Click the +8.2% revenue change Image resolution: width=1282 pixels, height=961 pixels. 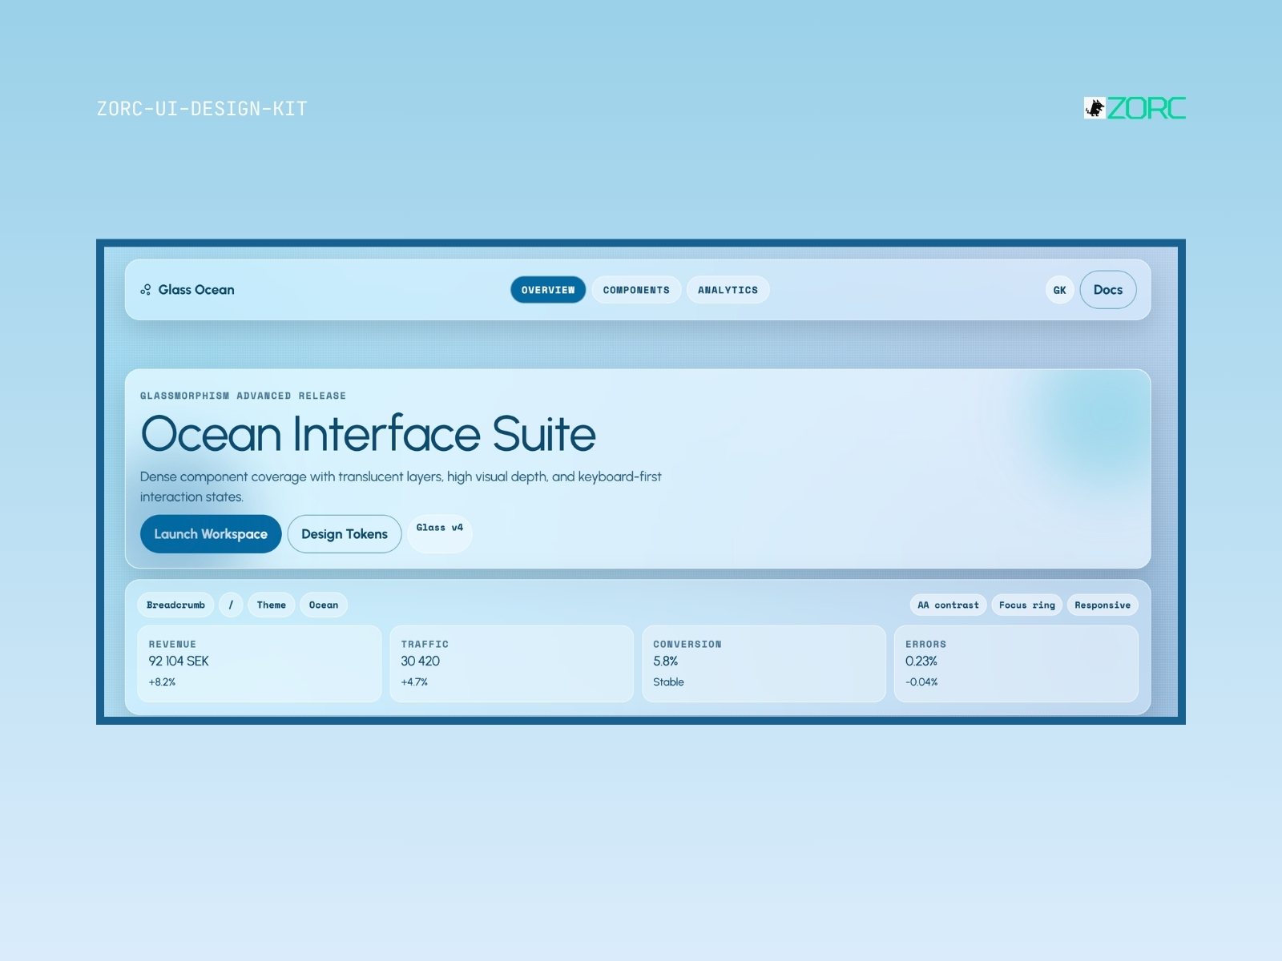pyautogui.click(x=162, y=682)
